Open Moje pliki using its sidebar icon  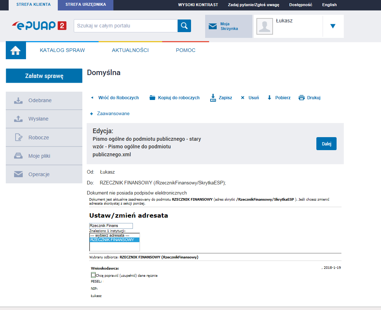(18, 156)
